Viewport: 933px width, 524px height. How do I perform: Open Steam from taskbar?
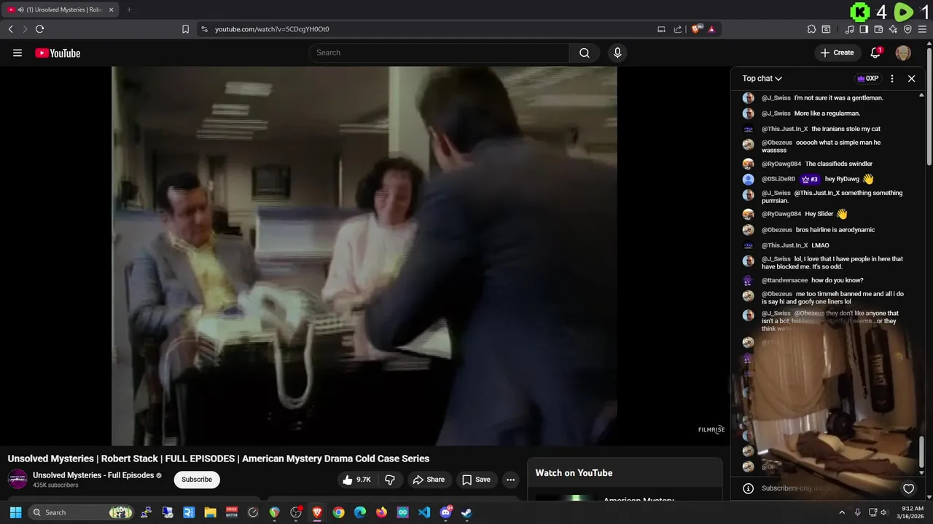tap(466, 512)
